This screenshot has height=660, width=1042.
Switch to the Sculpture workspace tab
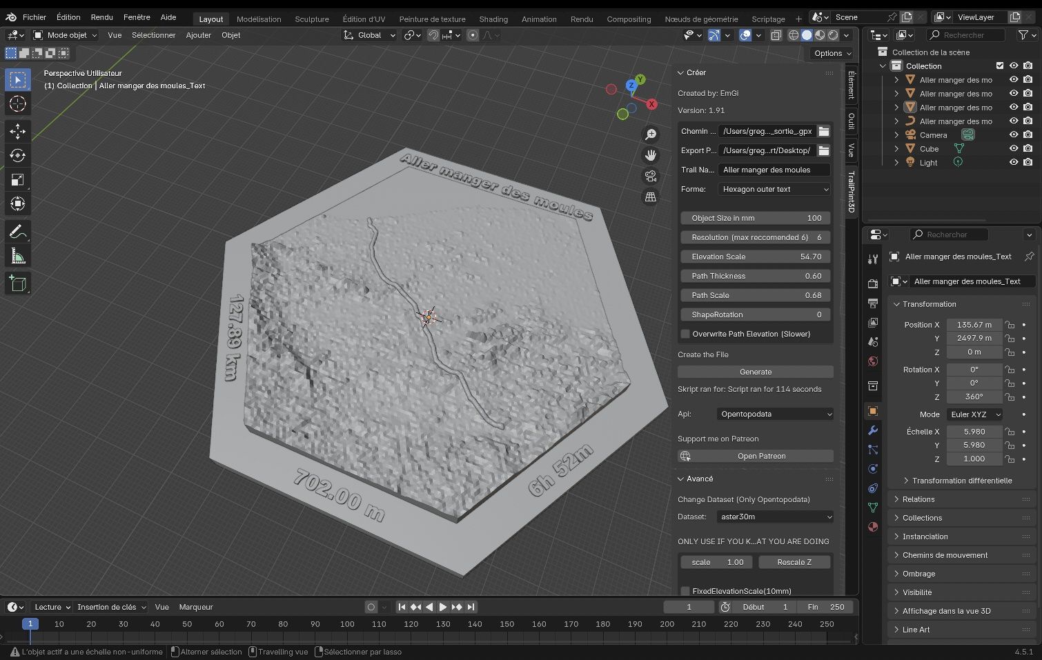click(x=312, y=19)
